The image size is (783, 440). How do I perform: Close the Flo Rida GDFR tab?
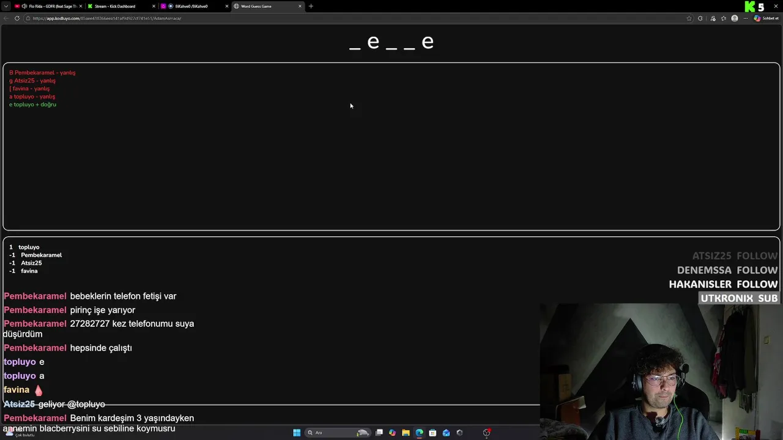click(x=80, y=6)
